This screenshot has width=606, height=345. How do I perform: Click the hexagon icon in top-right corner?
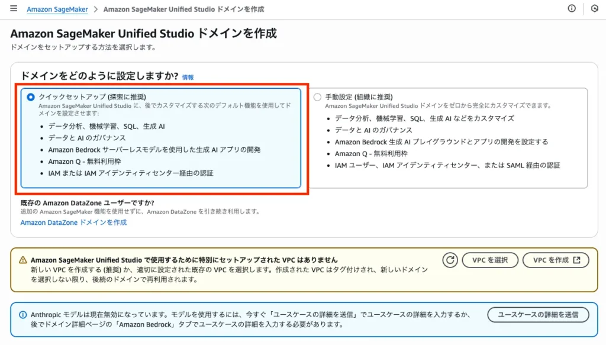tap(594, 9)
